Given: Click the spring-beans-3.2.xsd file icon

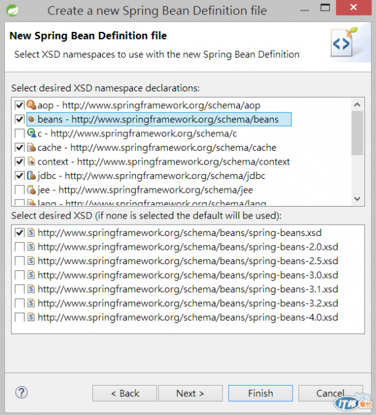Looking at the screenshot, I should click(31, 303).
